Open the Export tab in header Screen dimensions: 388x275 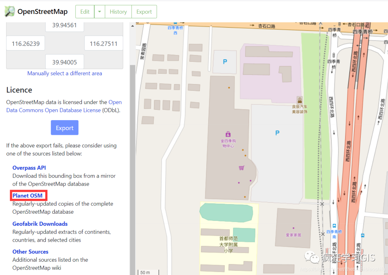(144, 11)
